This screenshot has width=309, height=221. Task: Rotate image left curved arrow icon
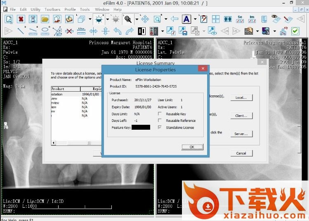click(x=118, y=31)
